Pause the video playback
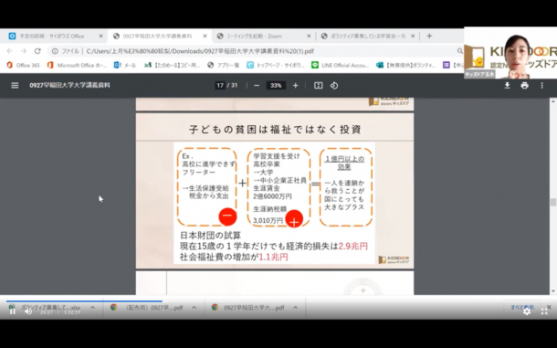557x348 pixels. point(13,311)
